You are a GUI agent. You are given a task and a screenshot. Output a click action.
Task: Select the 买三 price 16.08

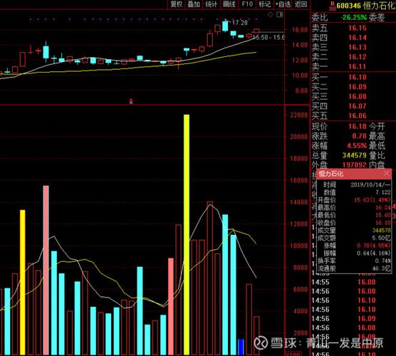coord(357,96)
